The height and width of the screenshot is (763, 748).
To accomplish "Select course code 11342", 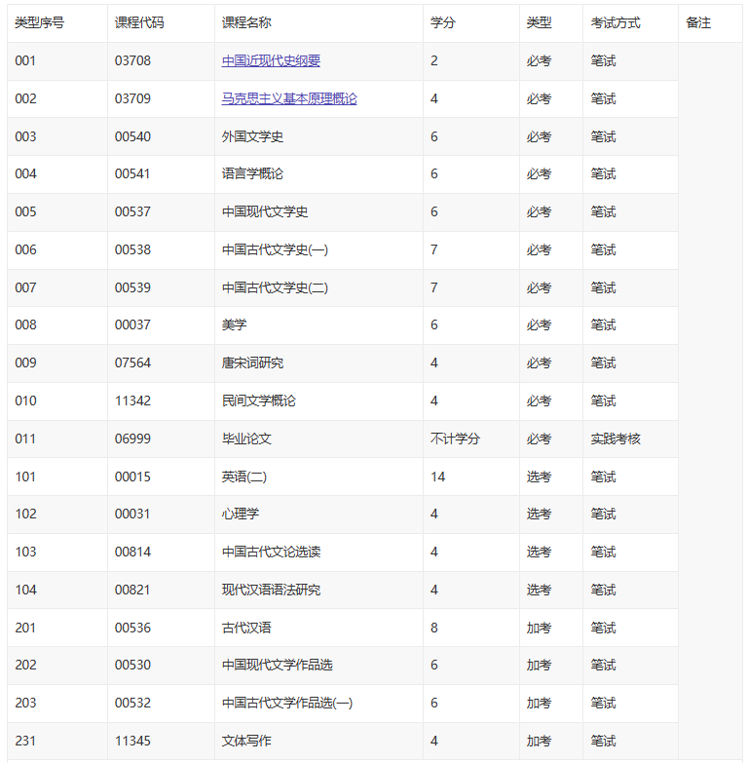I will (132, 401).
